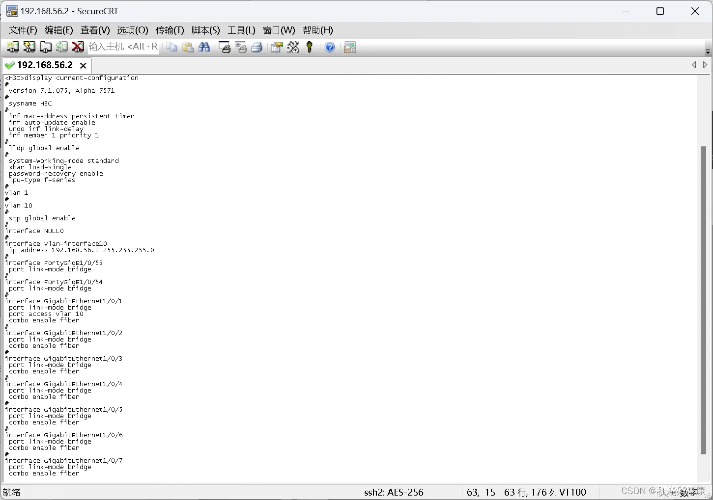Viewport: 713px width, 500px height.
Task: Click 'password-recovery enable' line
Action: pyautogui.click(x=56, y=174)
